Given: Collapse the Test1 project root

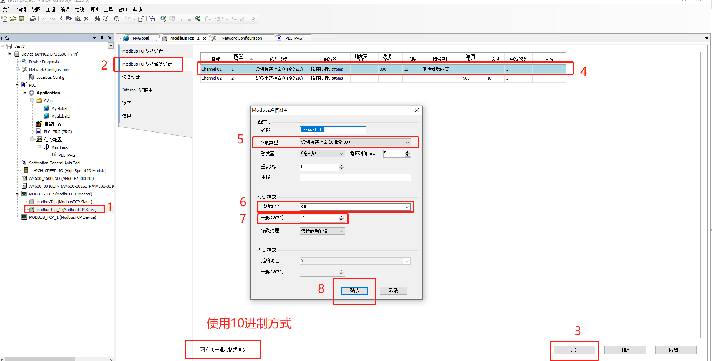Looking at the screenshot, I should click(x=3, y=46).
